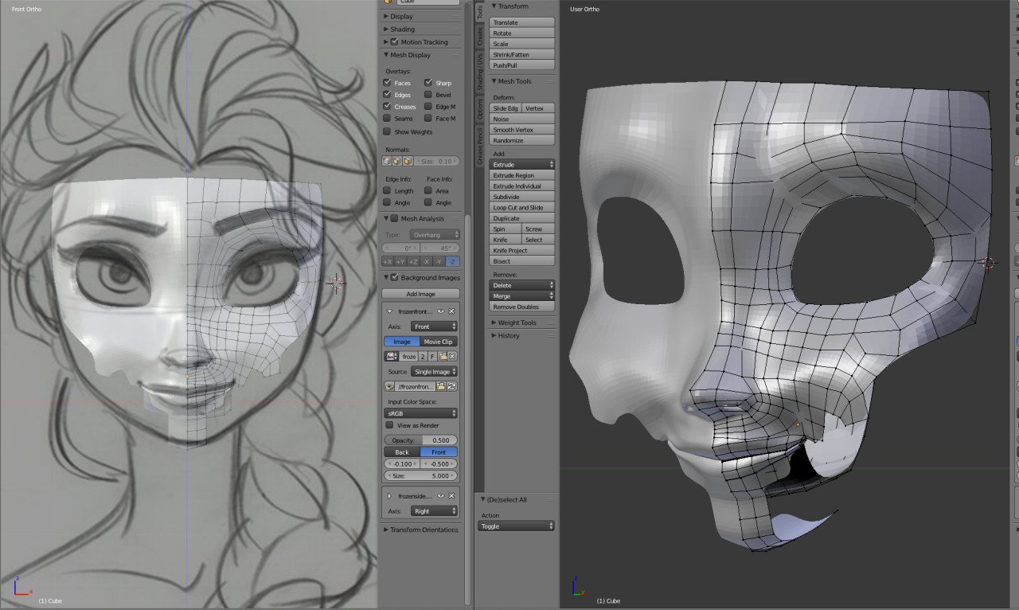The height and width of the screenshot is (610, 1019).
Task: Open the sRGB color space dropdown
Action: 421,413
